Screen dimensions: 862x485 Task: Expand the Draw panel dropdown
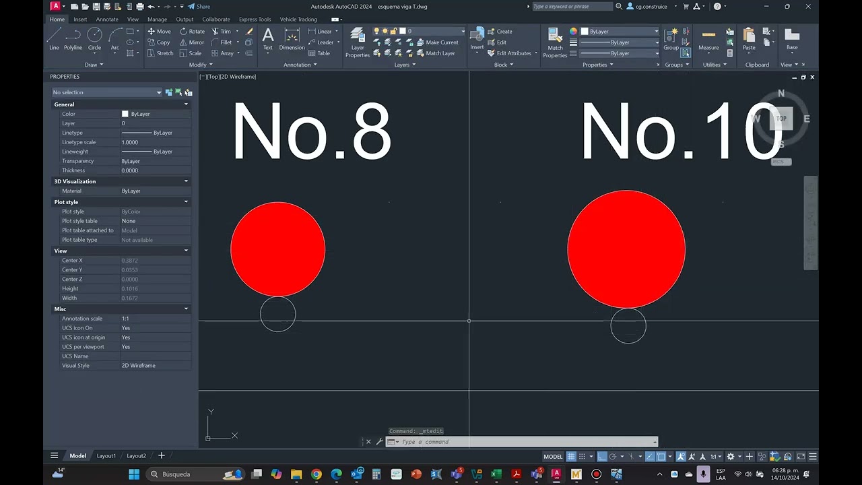click(94, 65)
